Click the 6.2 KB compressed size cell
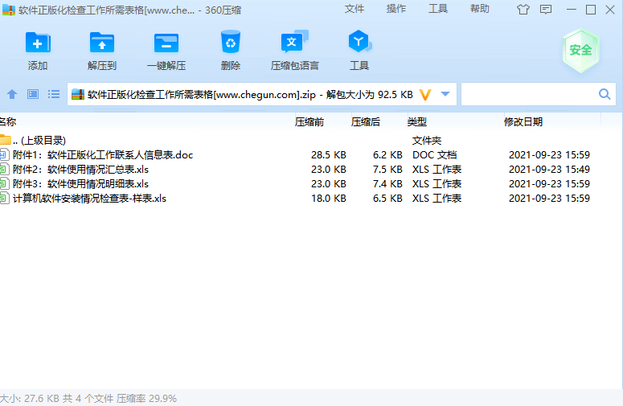 coord(387,155)
